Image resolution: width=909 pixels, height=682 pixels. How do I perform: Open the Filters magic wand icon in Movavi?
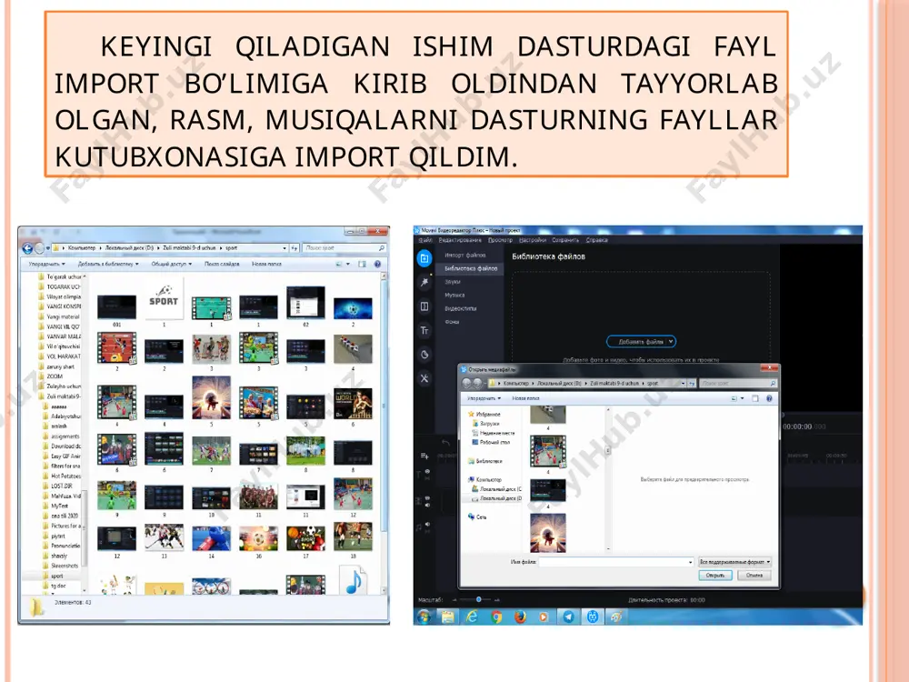pyautogui.click(x=425, y=283)
